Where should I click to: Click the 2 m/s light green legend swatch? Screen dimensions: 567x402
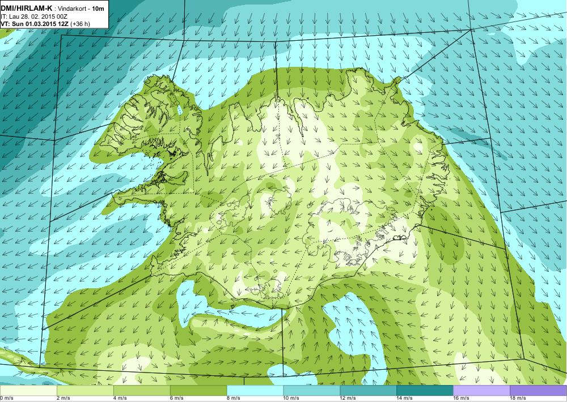[x=85, y=391]
